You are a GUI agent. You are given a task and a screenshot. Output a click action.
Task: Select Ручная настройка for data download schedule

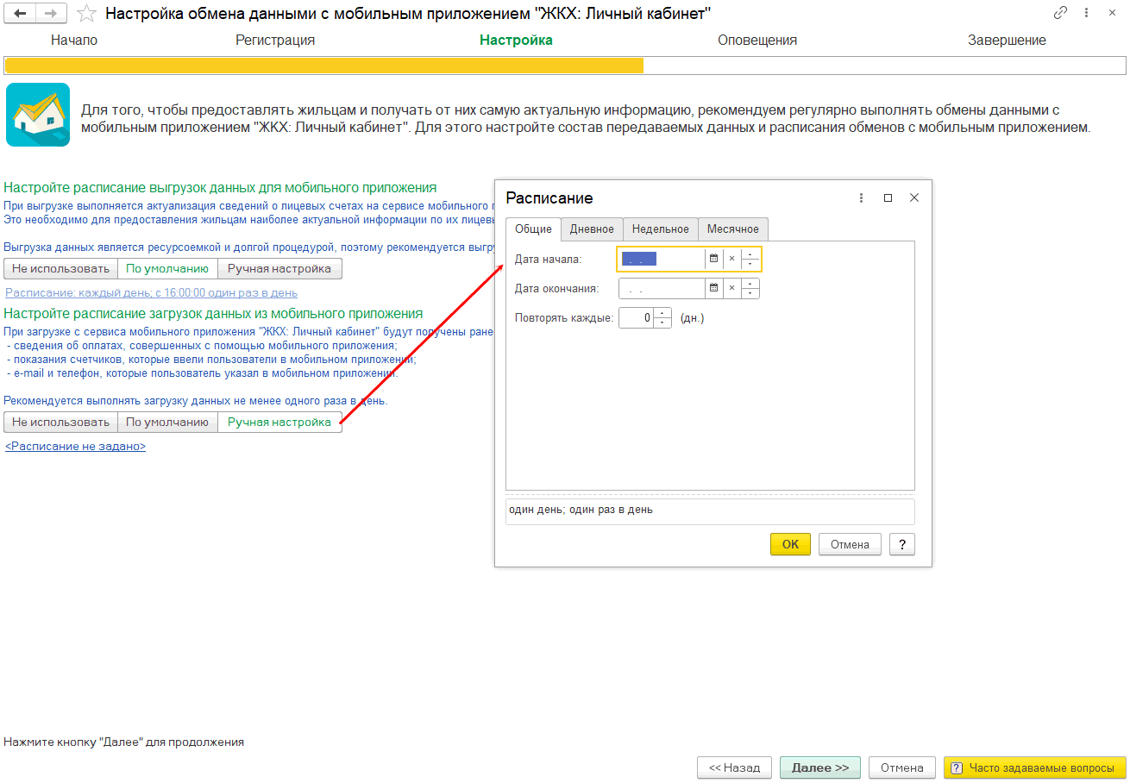coord(279,422)
